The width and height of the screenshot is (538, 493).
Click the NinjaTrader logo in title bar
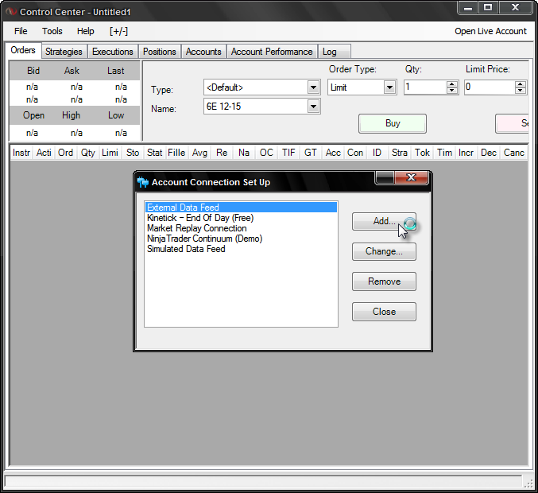tap(11, 12)
